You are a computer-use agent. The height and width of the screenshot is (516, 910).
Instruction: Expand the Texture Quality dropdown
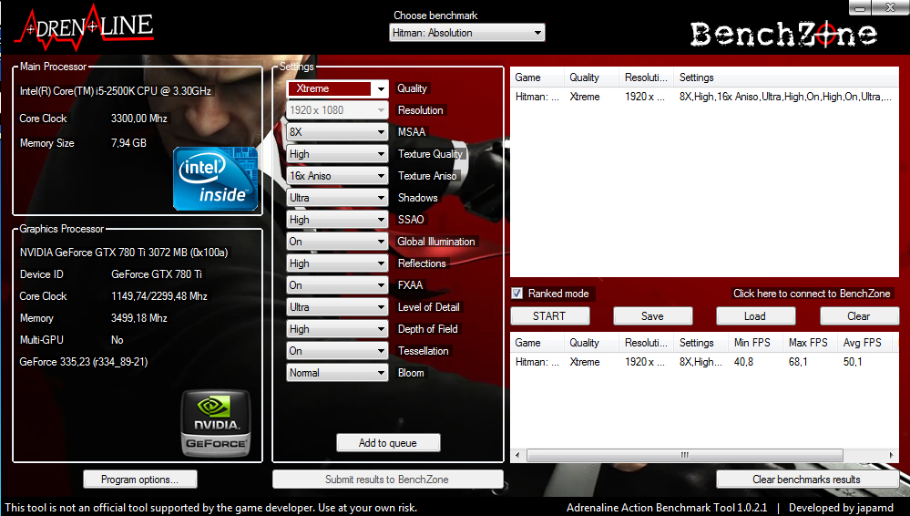(337, 154)
